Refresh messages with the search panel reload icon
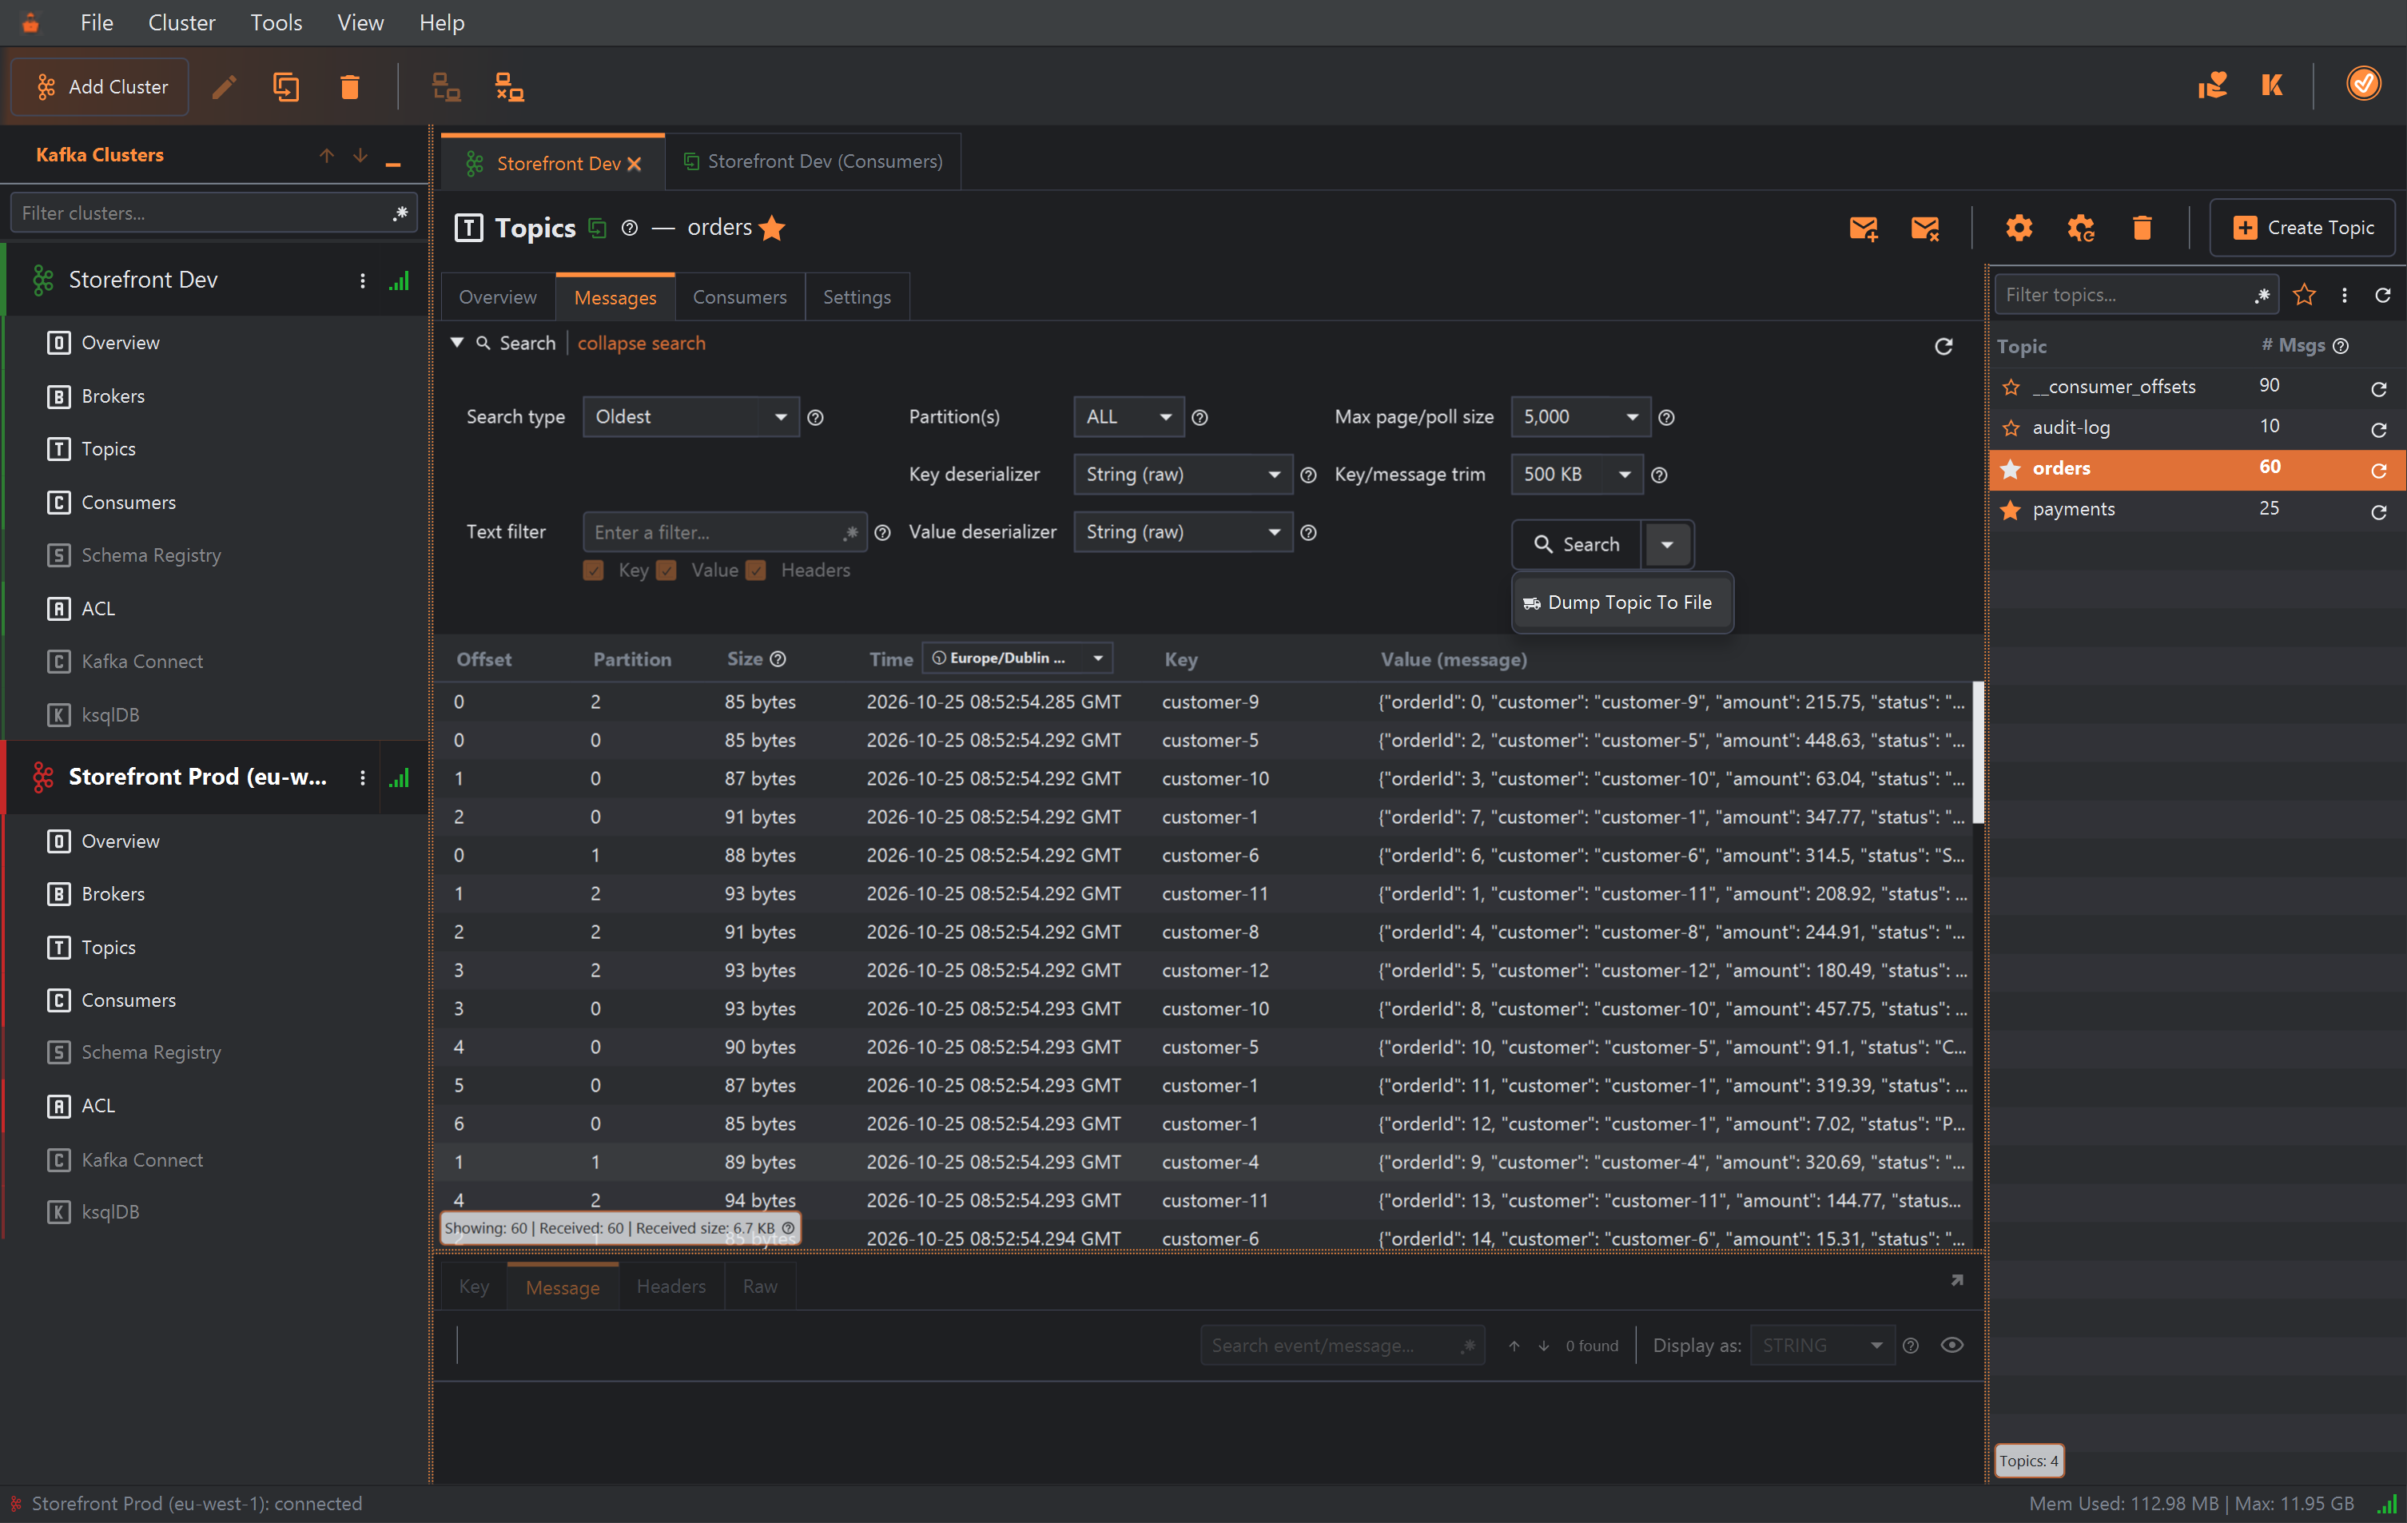This screenshot has width=2407, height=1523. (1944, 346)
